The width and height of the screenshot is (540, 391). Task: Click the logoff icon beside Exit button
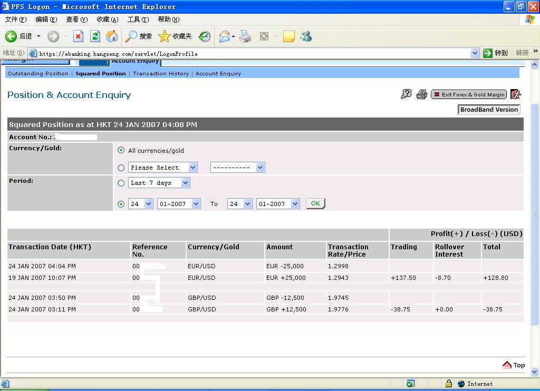(x=515, y=94)
